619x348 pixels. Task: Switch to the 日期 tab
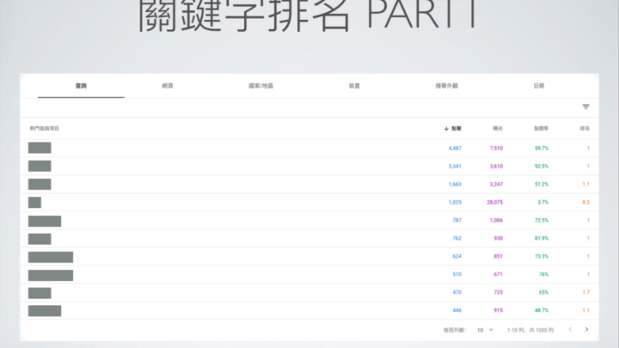click(538, 87)
